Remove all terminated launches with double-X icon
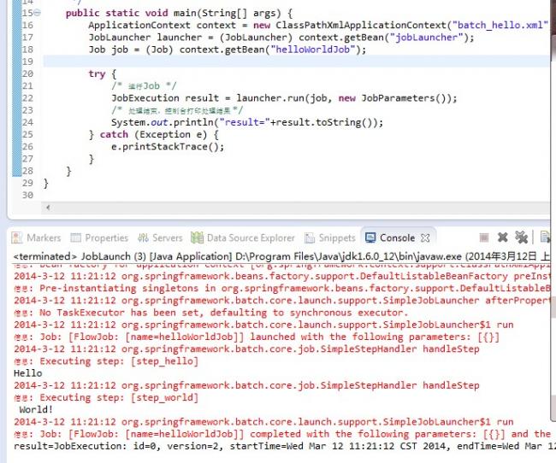 pos(520,238)
